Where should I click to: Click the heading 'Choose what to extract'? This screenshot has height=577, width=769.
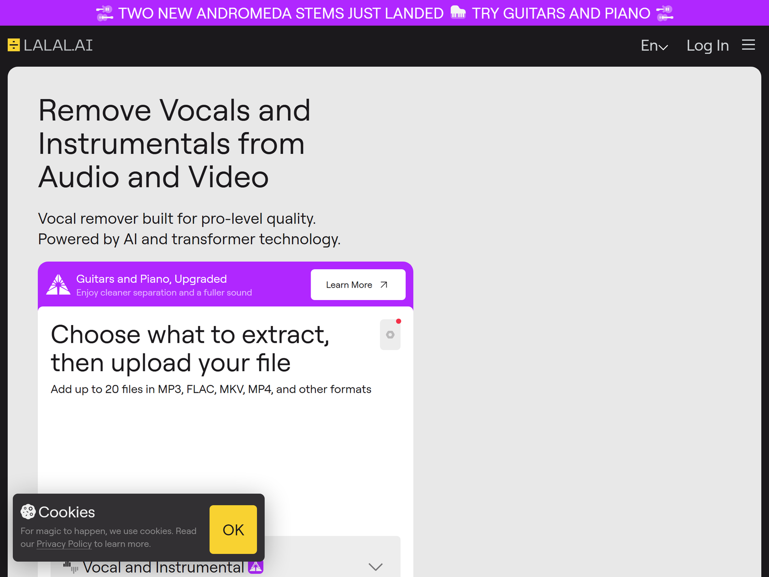[190, 349]
